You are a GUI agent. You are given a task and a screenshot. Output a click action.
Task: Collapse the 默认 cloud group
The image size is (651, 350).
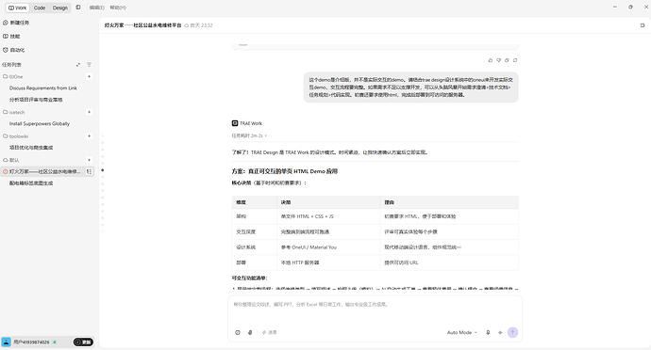11,160
